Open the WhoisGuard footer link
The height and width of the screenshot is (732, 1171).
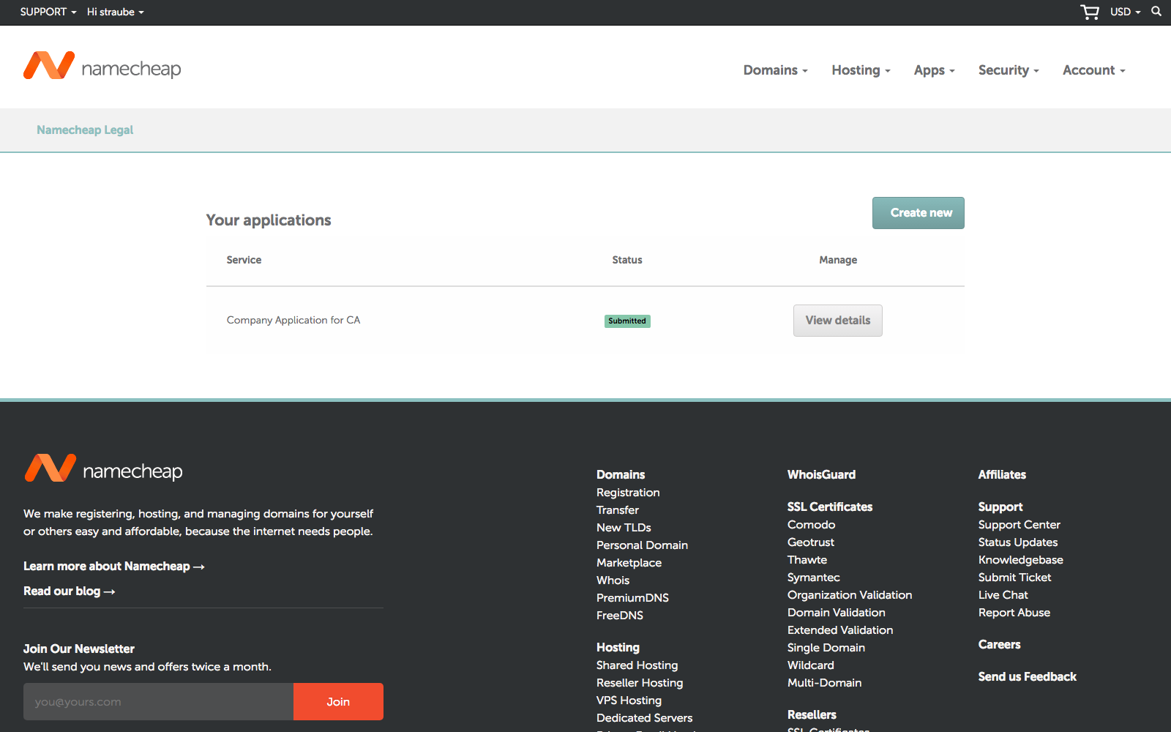click(821, 474)
